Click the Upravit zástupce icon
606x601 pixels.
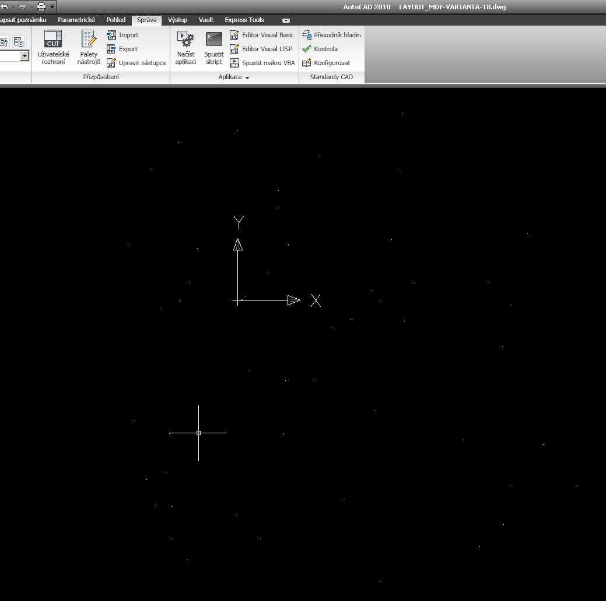pyautogui.click(x=111, y=63)
